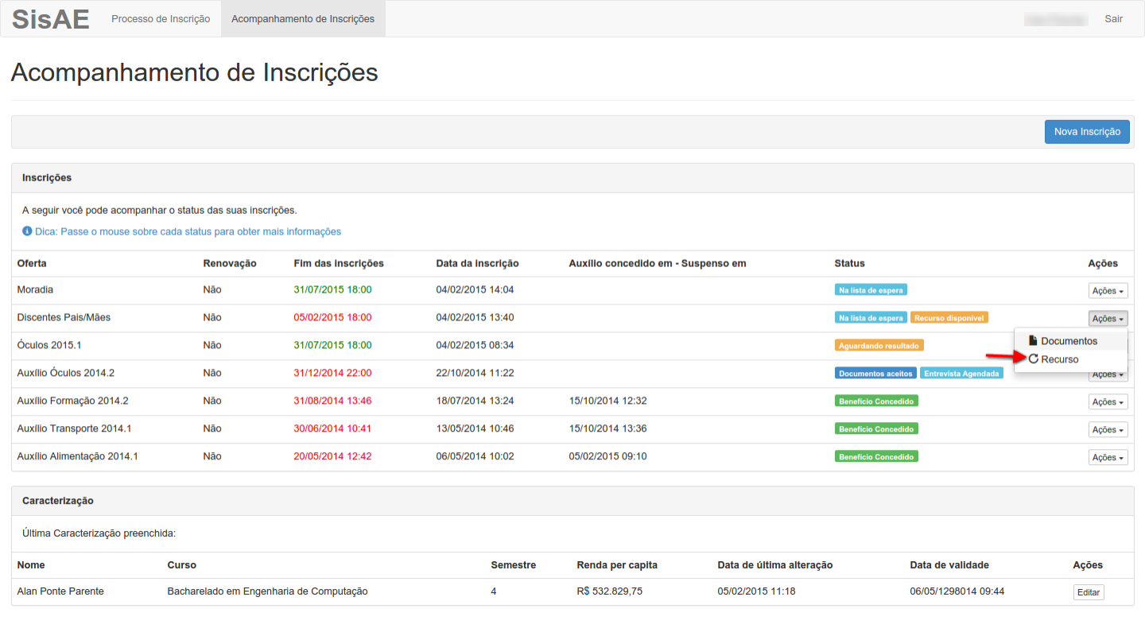The height and width of the screenshot is (628, 1145).
Task: Open the SisAE logo home link
Action: 51,18
